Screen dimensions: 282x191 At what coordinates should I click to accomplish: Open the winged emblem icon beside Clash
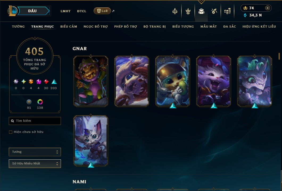point(188,11)
